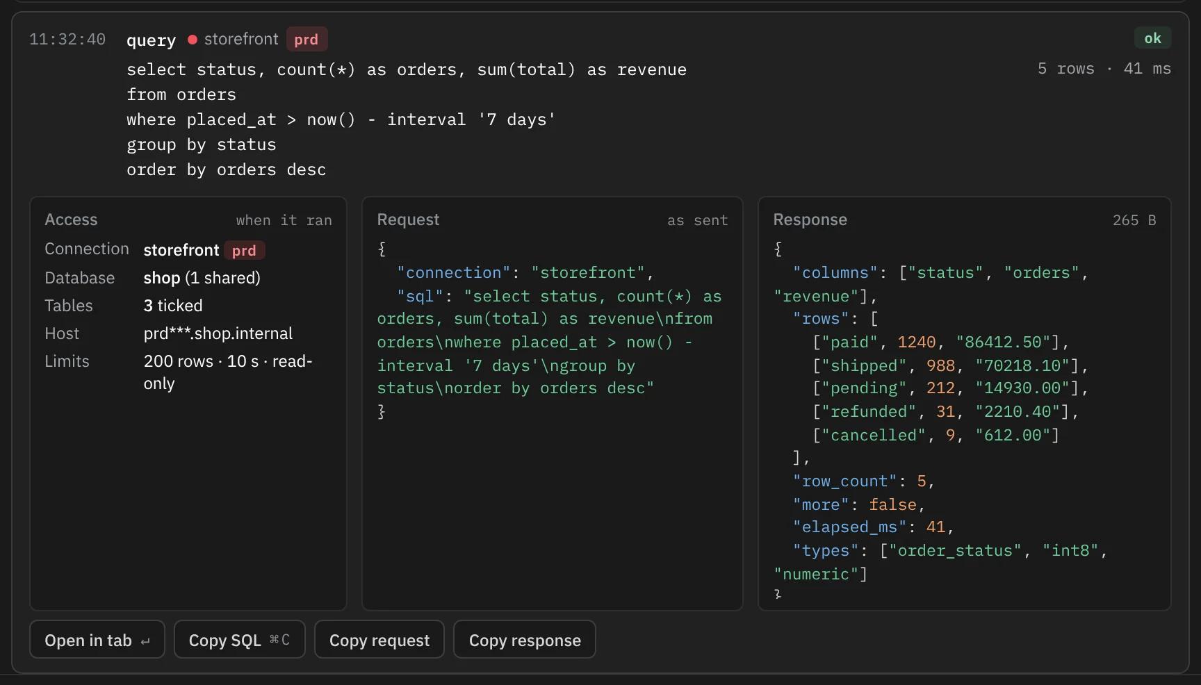Click the 'as sent' label

pyautogui.click(x=698, y=220)
